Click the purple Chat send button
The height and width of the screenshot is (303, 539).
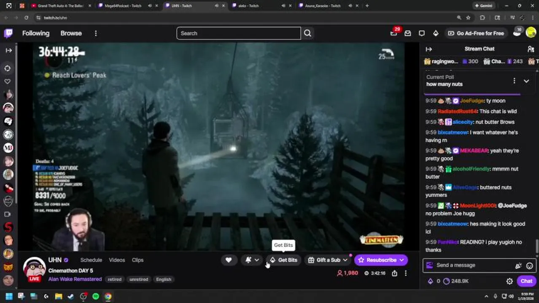click(526, 281)
